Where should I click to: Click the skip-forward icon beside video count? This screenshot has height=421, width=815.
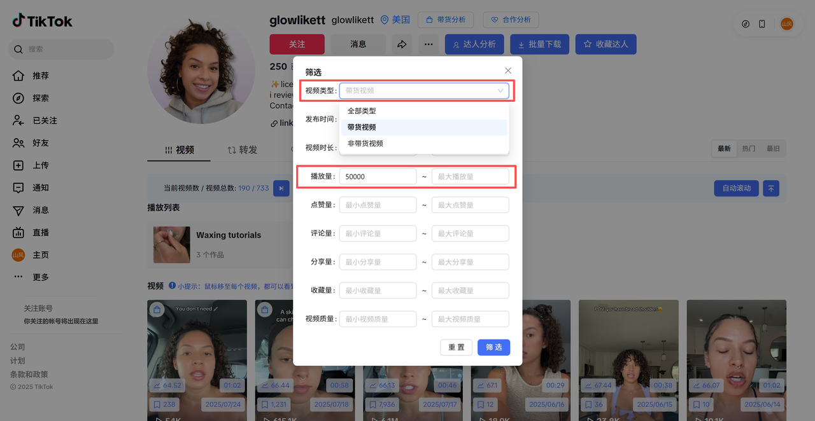click(281, 188)
